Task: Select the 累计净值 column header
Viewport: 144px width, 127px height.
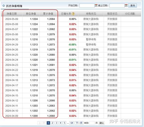Action: pos(48,14)
